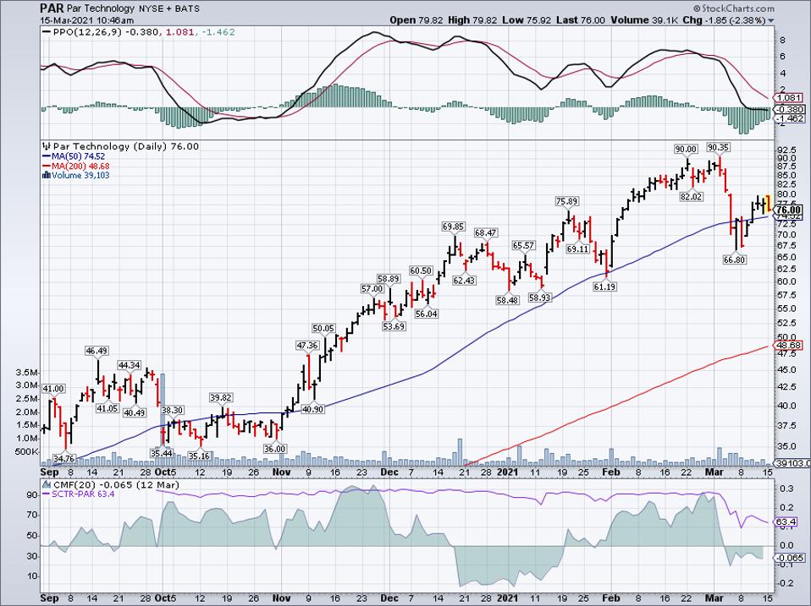Viewport: 811px width, 606px height.
Task: Click the -0.380 PPO value tag
Action: (x=790, y=109)
